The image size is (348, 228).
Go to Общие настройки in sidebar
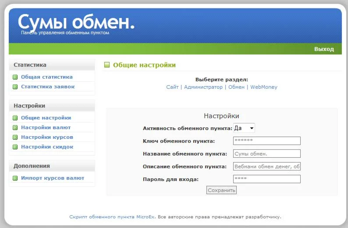point(46,118)
